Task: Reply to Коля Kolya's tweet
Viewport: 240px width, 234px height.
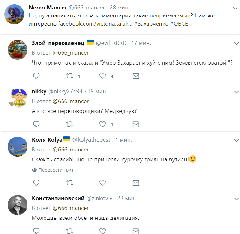Action: [x=36, y=182]
